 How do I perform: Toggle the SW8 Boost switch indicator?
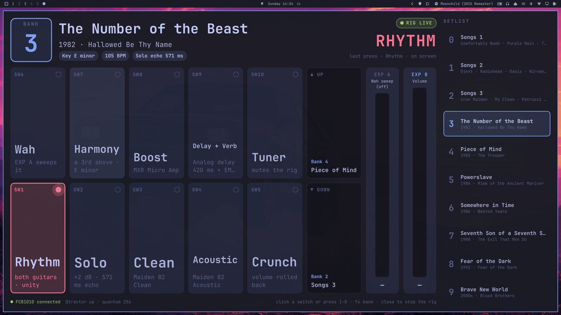point(177,74)
